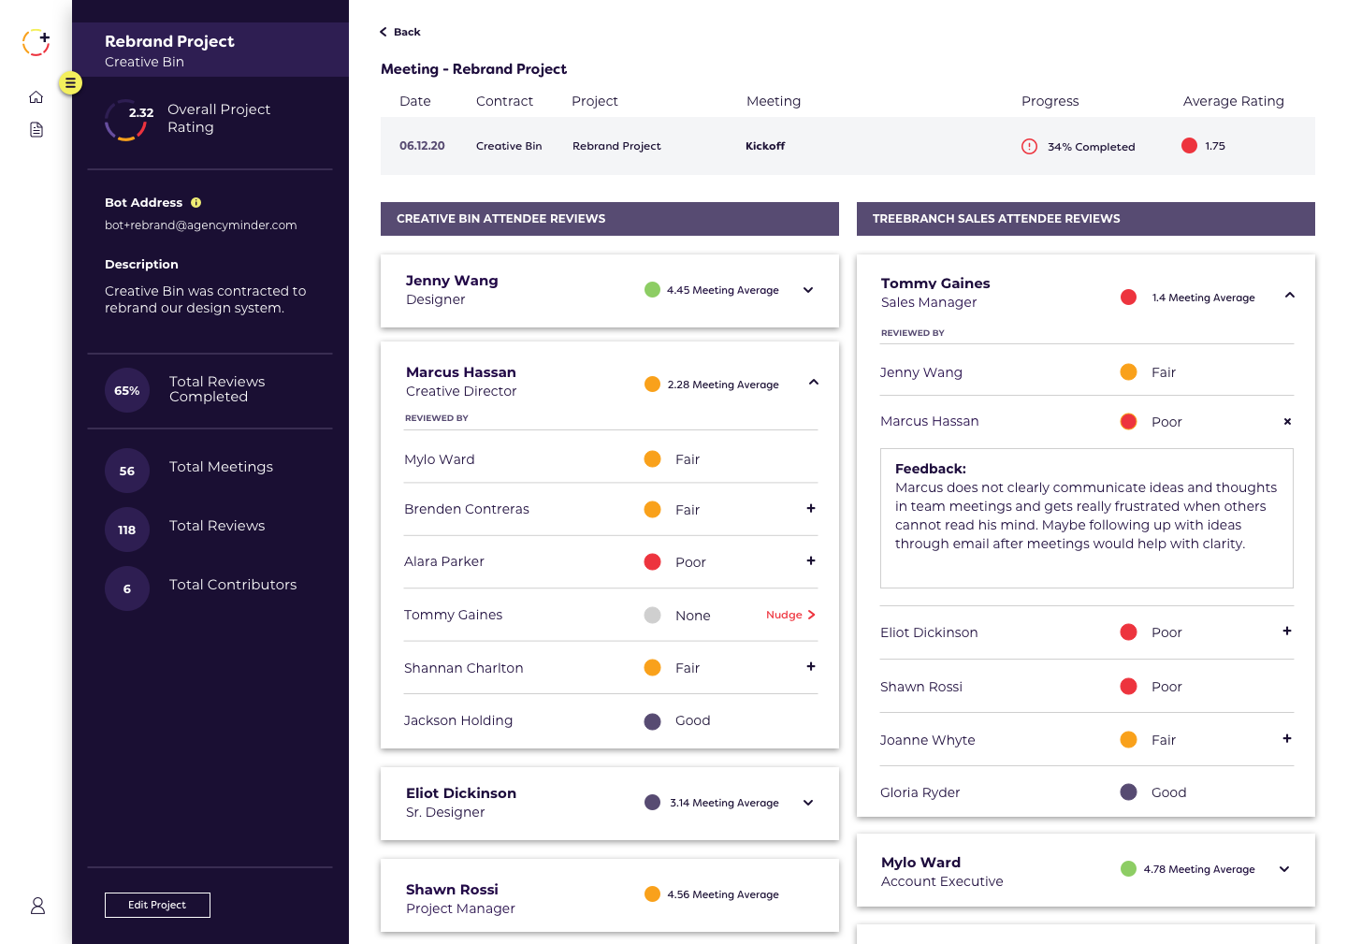The height and width of the screenshot is (944, 1347).
Task: Click the Treebranch Sales Attendee Reviews header
Action: coord(1086,219)
